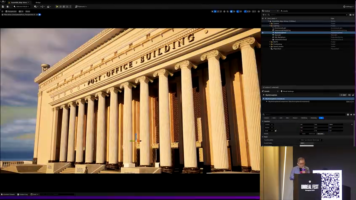Click the Outliner settings gear icon

point(353,15)
